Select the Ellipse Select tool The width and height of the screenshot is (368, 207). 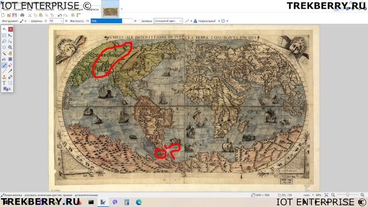(x=4, y=47)
